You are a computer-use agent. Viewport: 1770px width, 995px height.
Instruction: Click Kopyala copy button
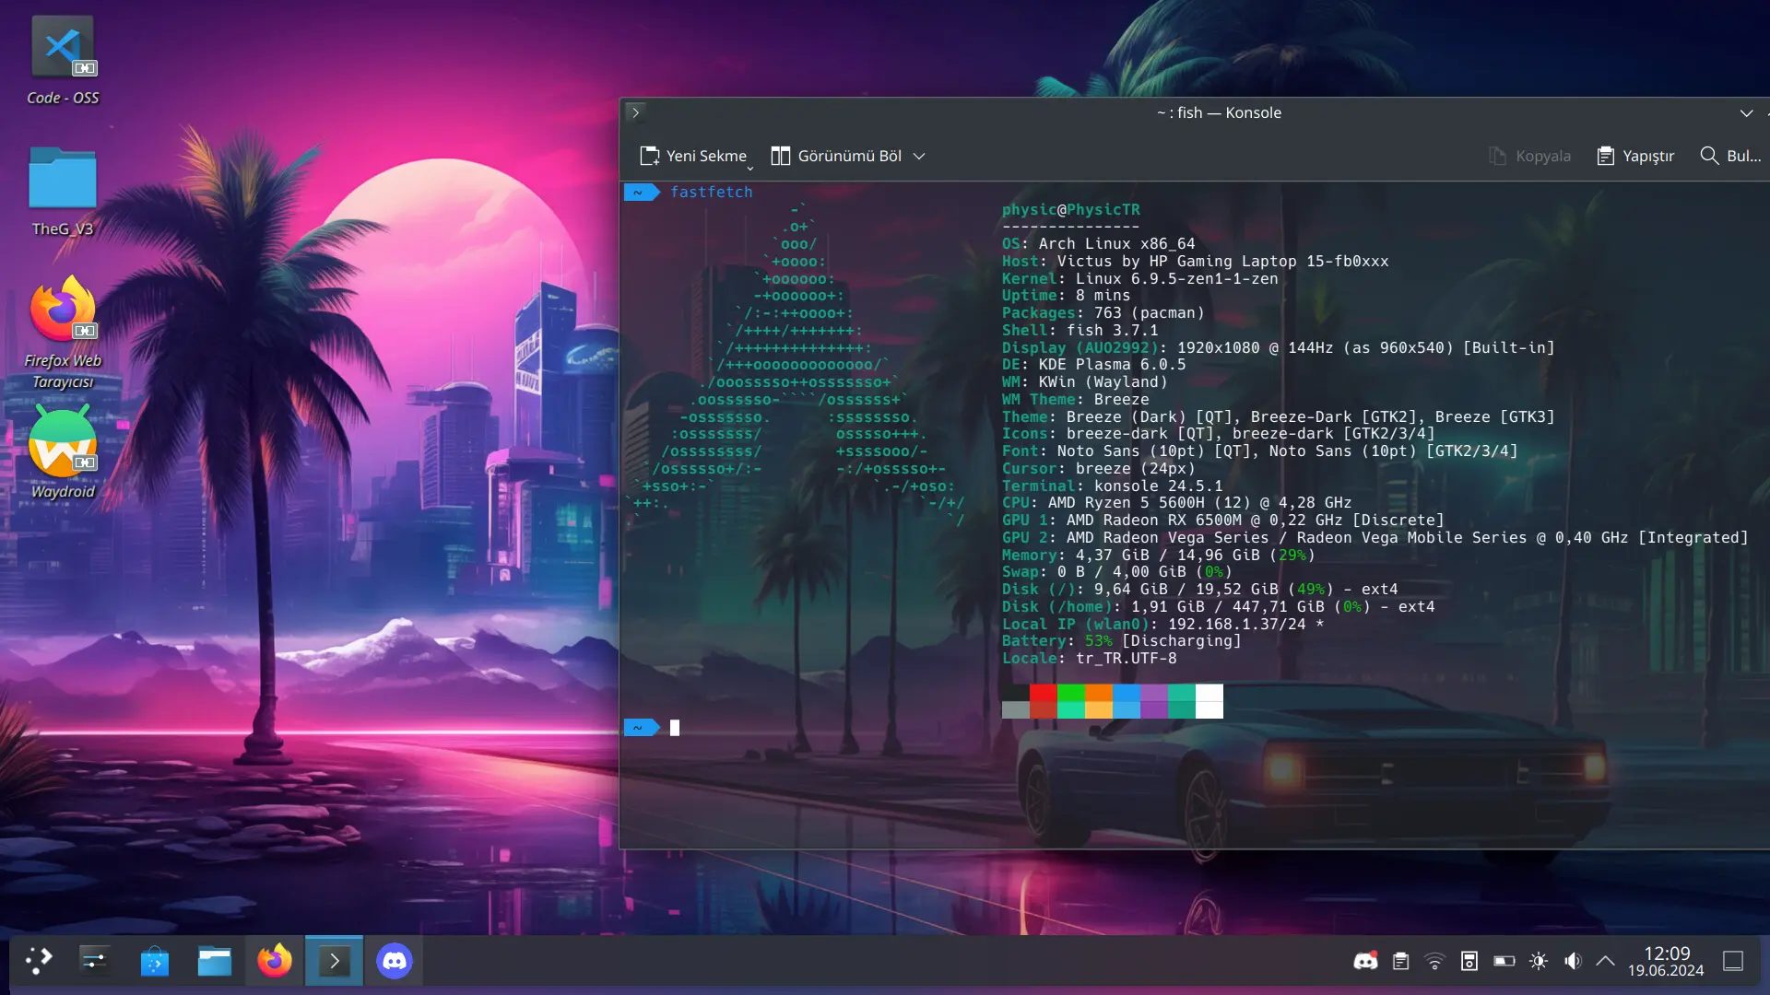click(1530, 156)
